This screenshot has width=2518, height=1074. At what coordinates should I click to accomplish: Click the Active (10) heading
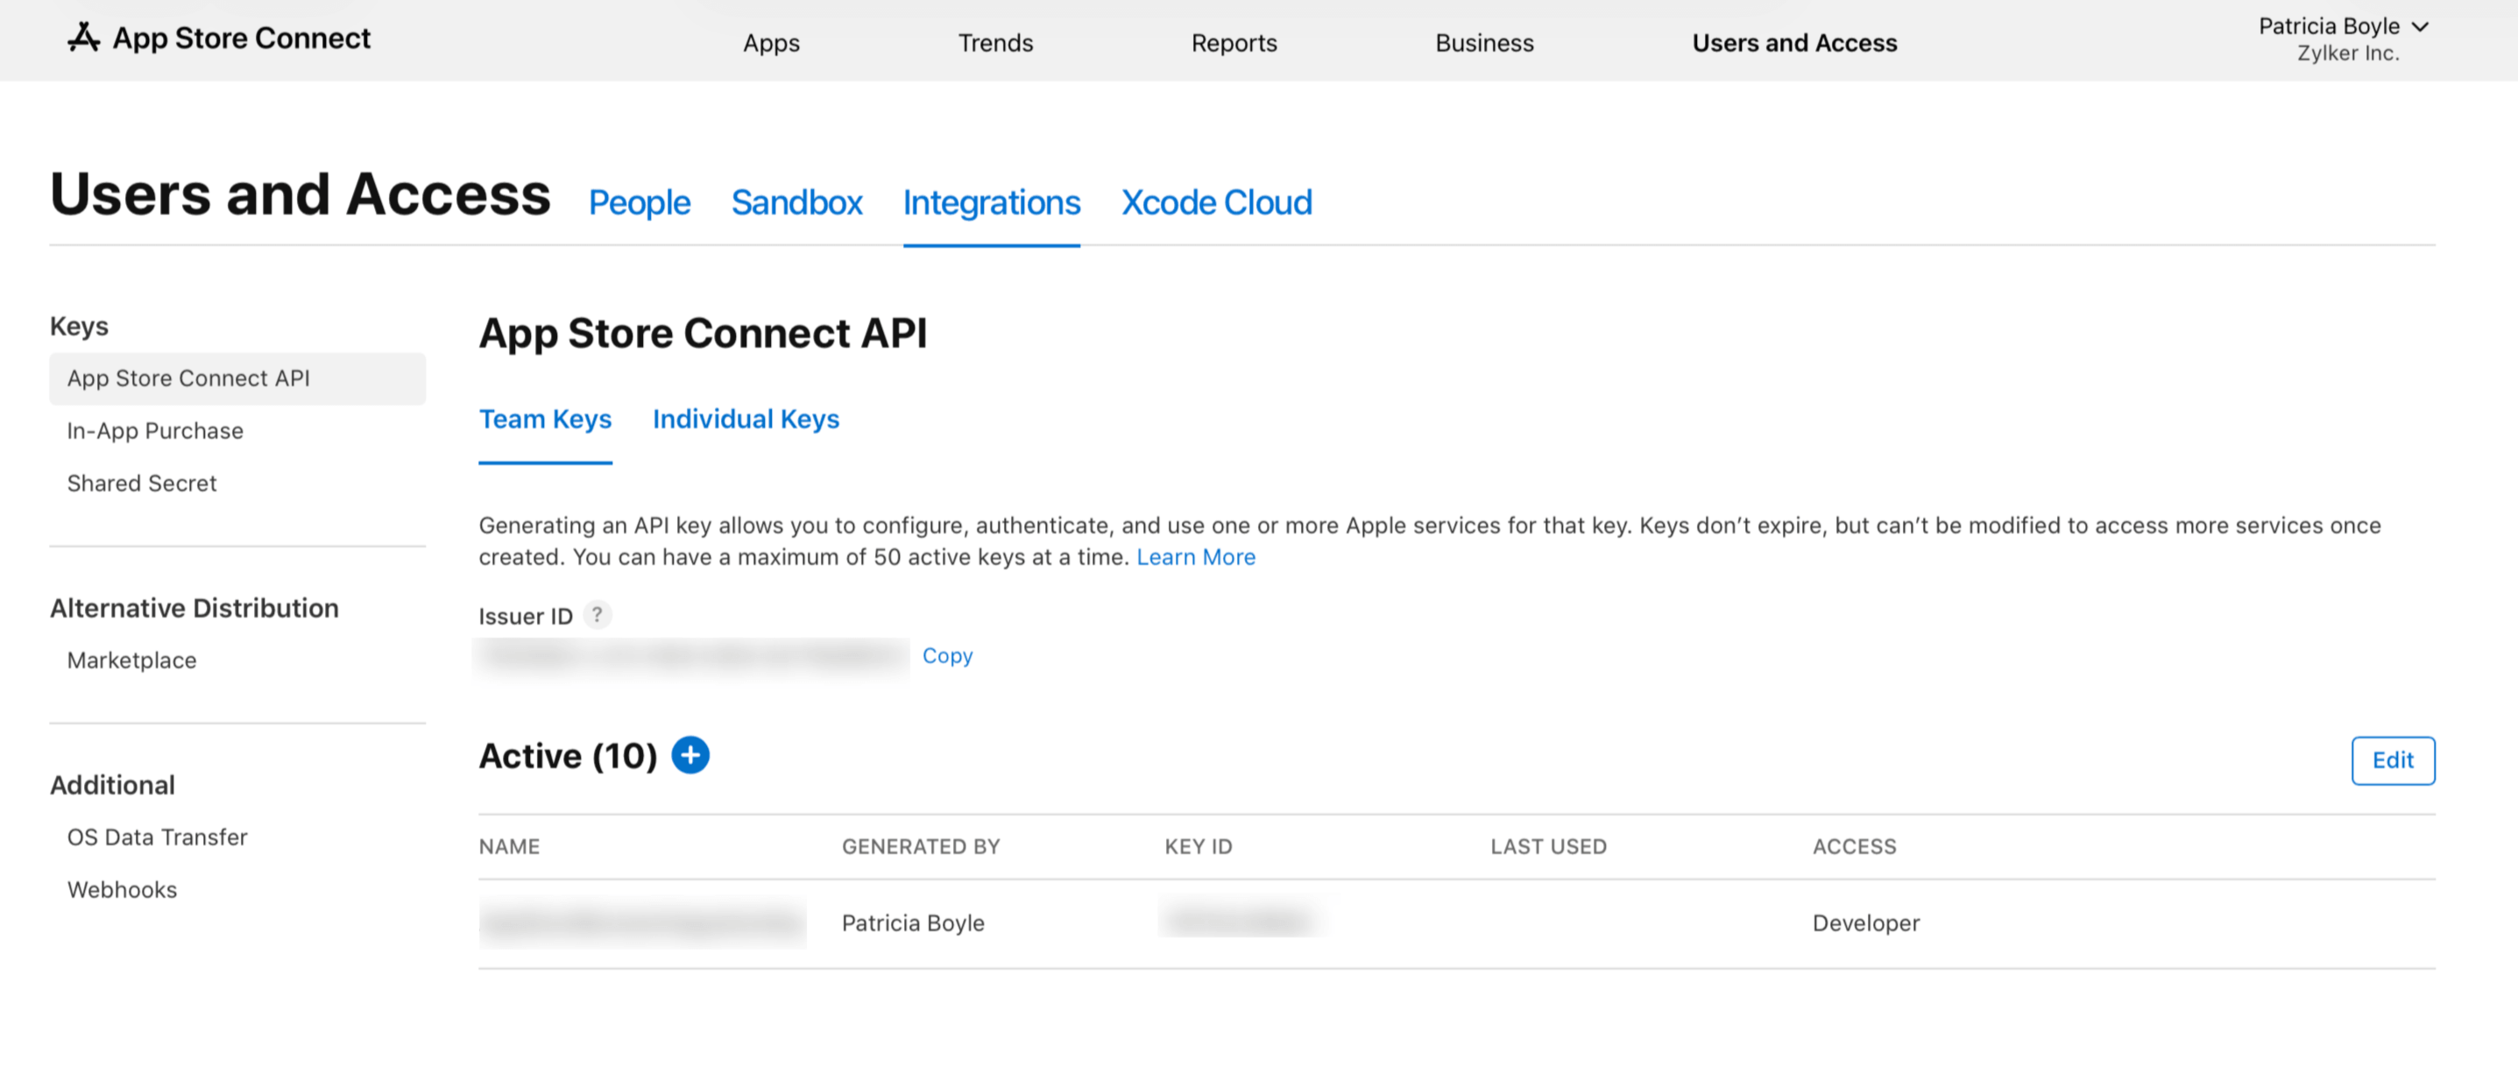click(x=568, y=755)
